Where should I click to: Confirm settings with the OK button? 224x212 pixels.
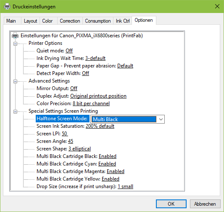(x=171, y=204)
